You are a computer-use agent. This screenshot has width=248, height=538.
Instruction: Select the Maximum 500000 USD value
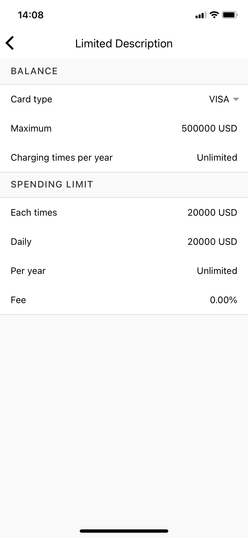(x=209, y=129)
